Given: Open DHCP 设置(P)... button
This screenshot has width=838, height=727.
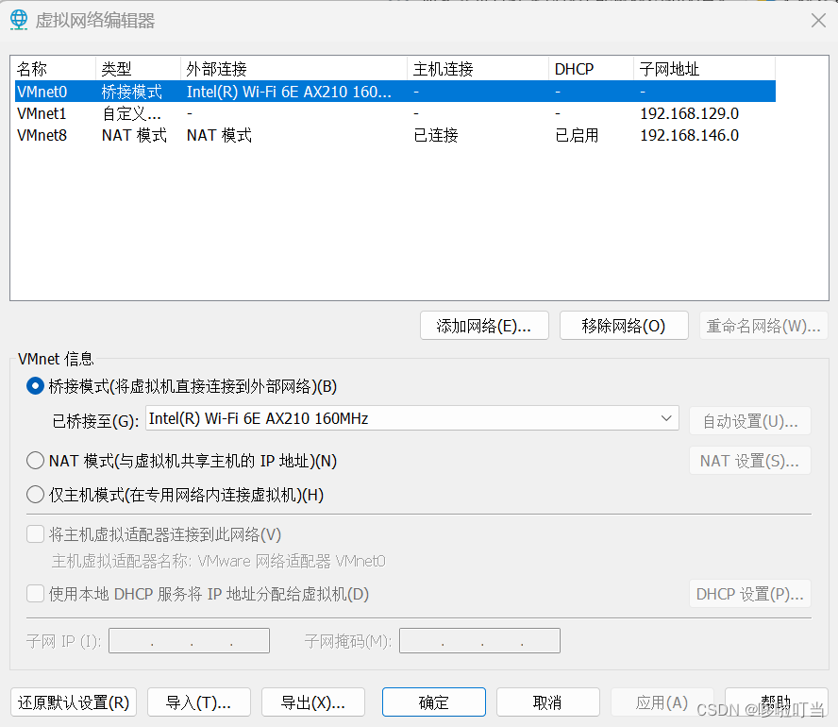Looking at the screenshot, I should coord(750,593).
